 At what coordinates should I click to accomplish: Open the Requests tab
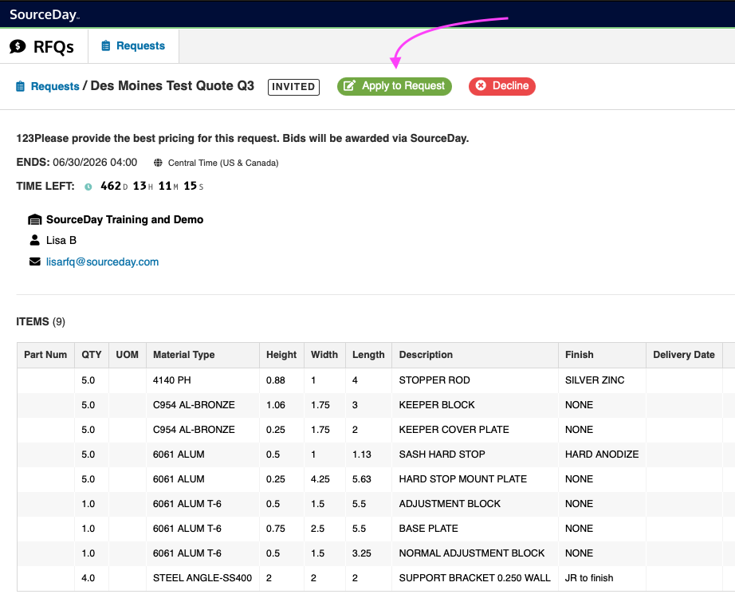point(134,45)
